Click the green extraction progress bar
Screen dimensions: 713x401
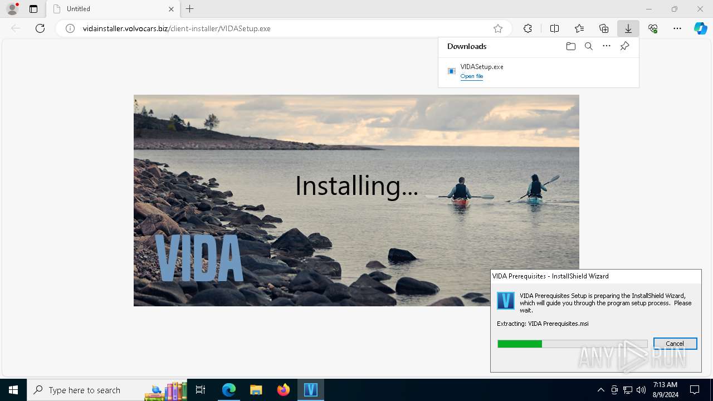pyautogui.click(x=573, y=344)
